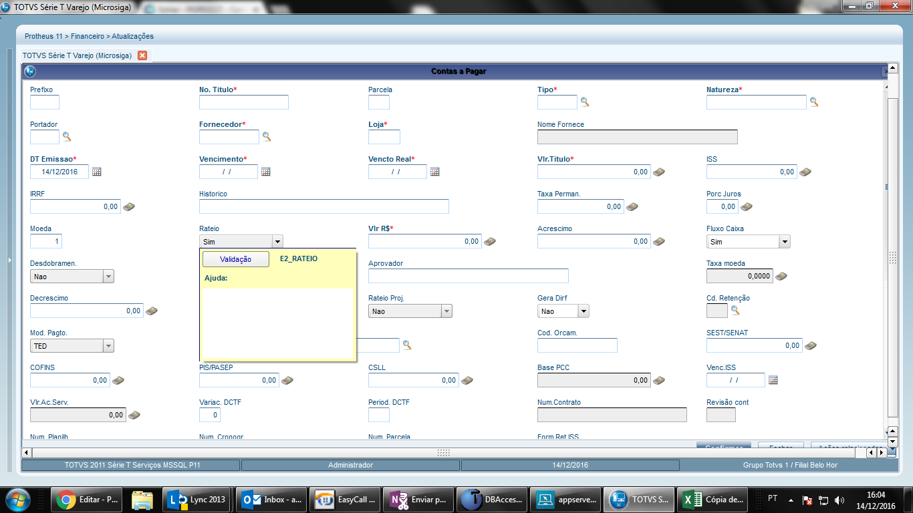Viewport: 913px width, 513px height.
Task: Expand the Desdobramen. dropdown
Action: tap(108, 277)
